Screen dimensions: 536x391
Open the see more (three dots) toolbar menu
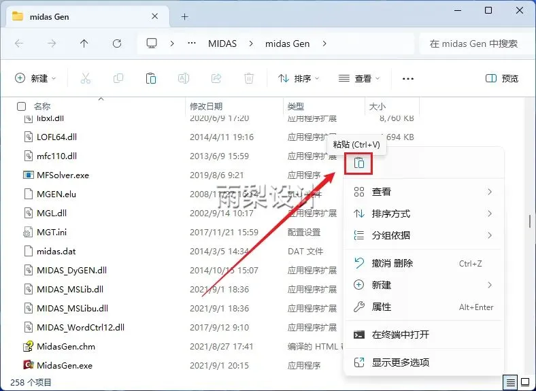point(408,79)
